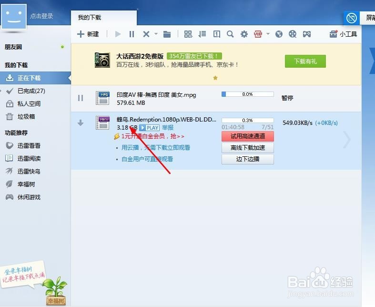Select the 印度...mpg download filename

tap(156, 95)
